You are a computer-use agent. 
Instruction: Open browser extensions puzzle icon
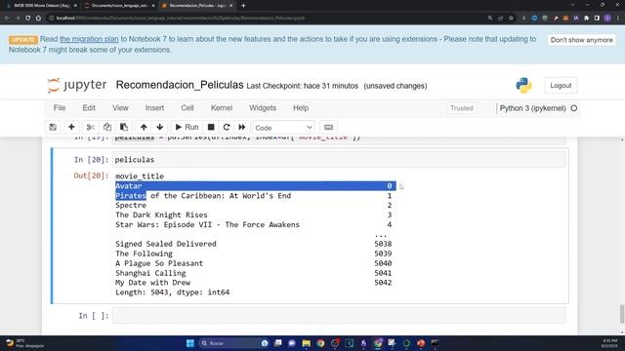pos(586,18)
